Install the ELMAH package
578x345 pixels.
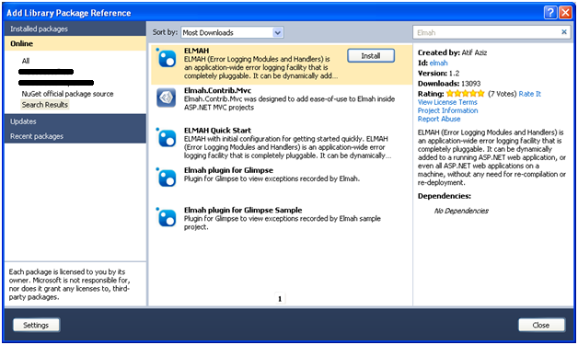pos(371,55)
